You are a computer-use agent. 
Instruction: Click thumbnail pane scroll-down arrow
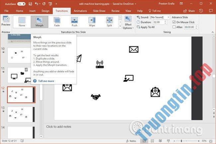(41, 136)
